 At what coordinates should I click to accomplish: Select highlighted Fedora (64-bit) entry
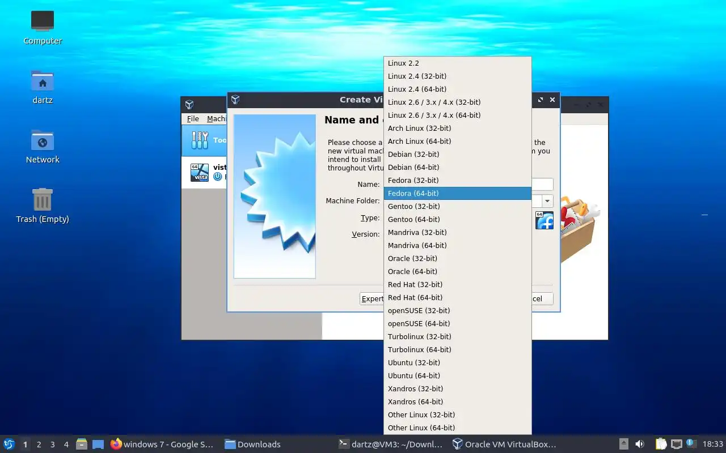pos(458,193)
